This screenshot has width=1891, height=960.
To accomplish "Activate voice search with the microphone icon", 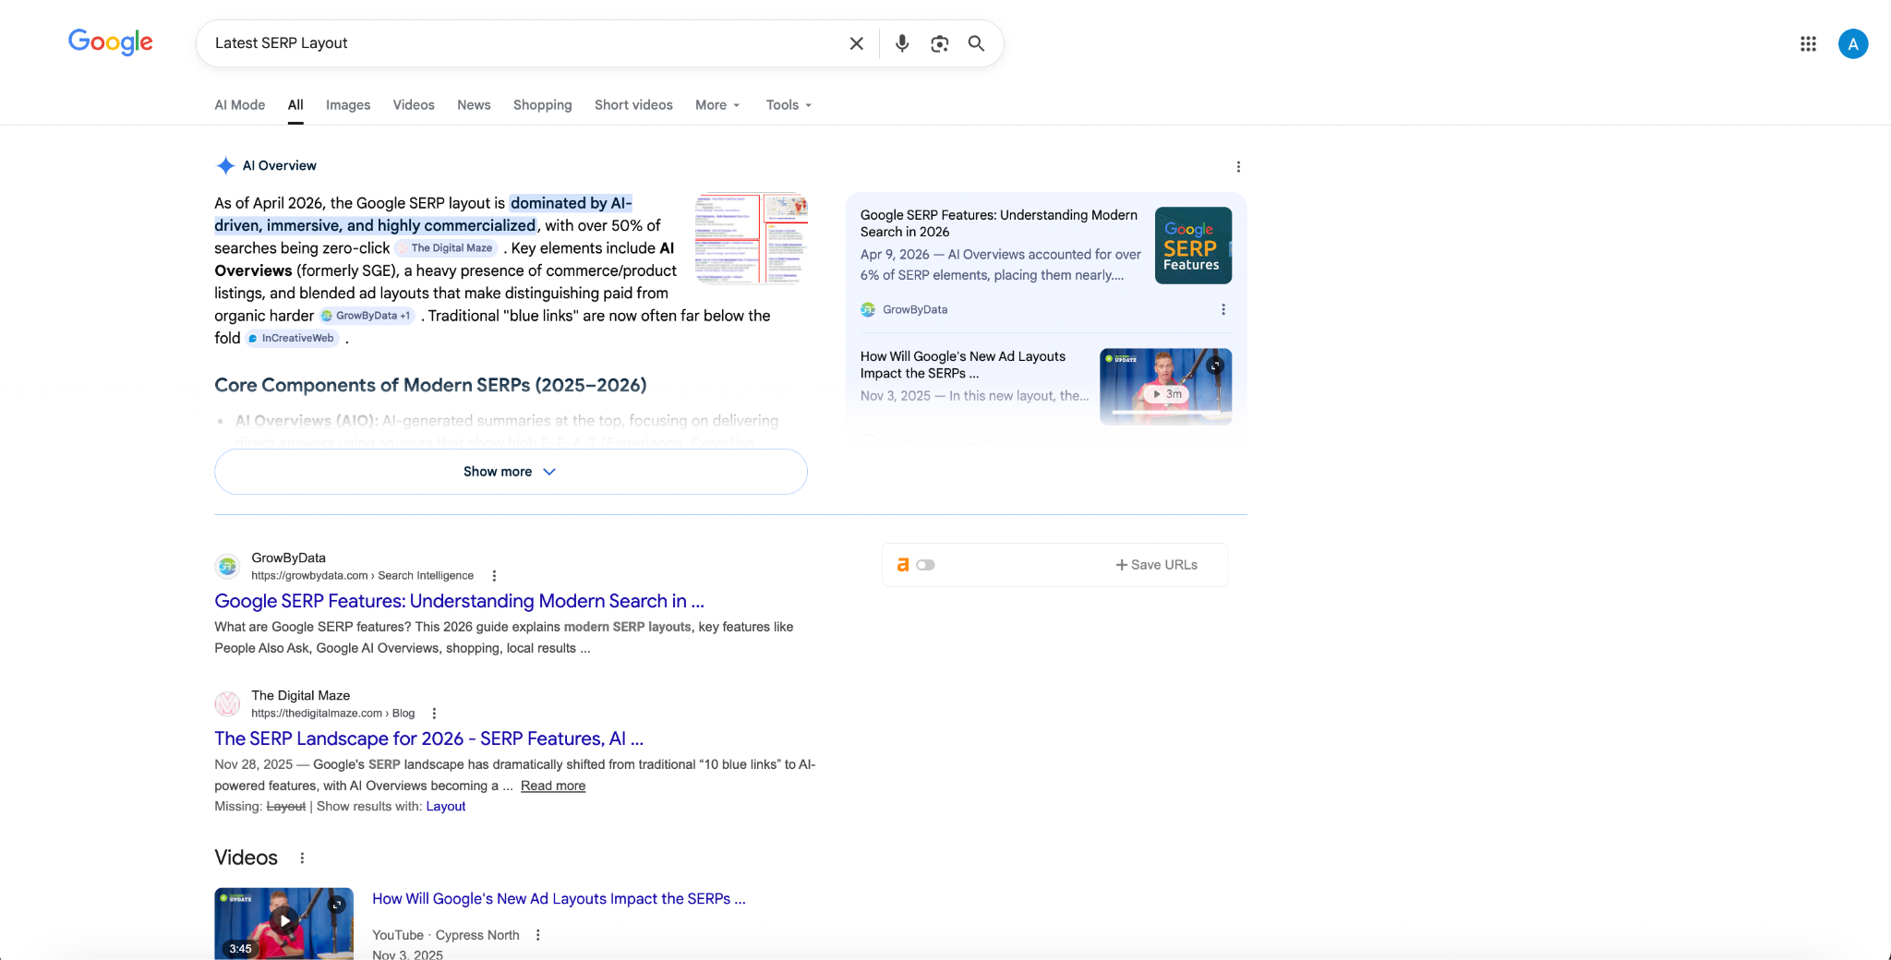I will coord(901,42).
